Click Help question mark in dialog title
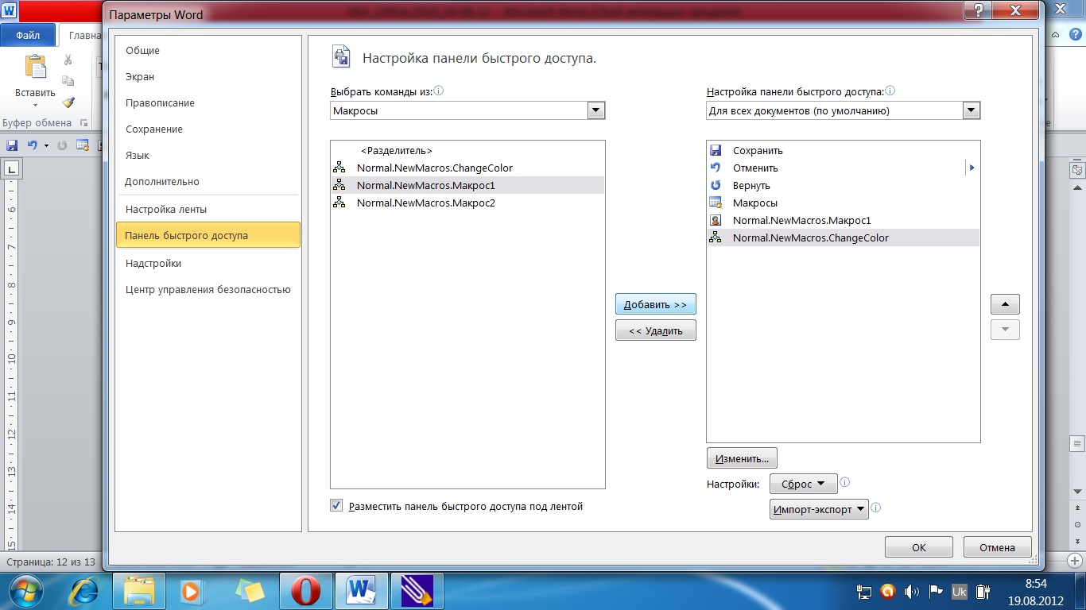Screen dimensions: 1086x610 point(978,11)
